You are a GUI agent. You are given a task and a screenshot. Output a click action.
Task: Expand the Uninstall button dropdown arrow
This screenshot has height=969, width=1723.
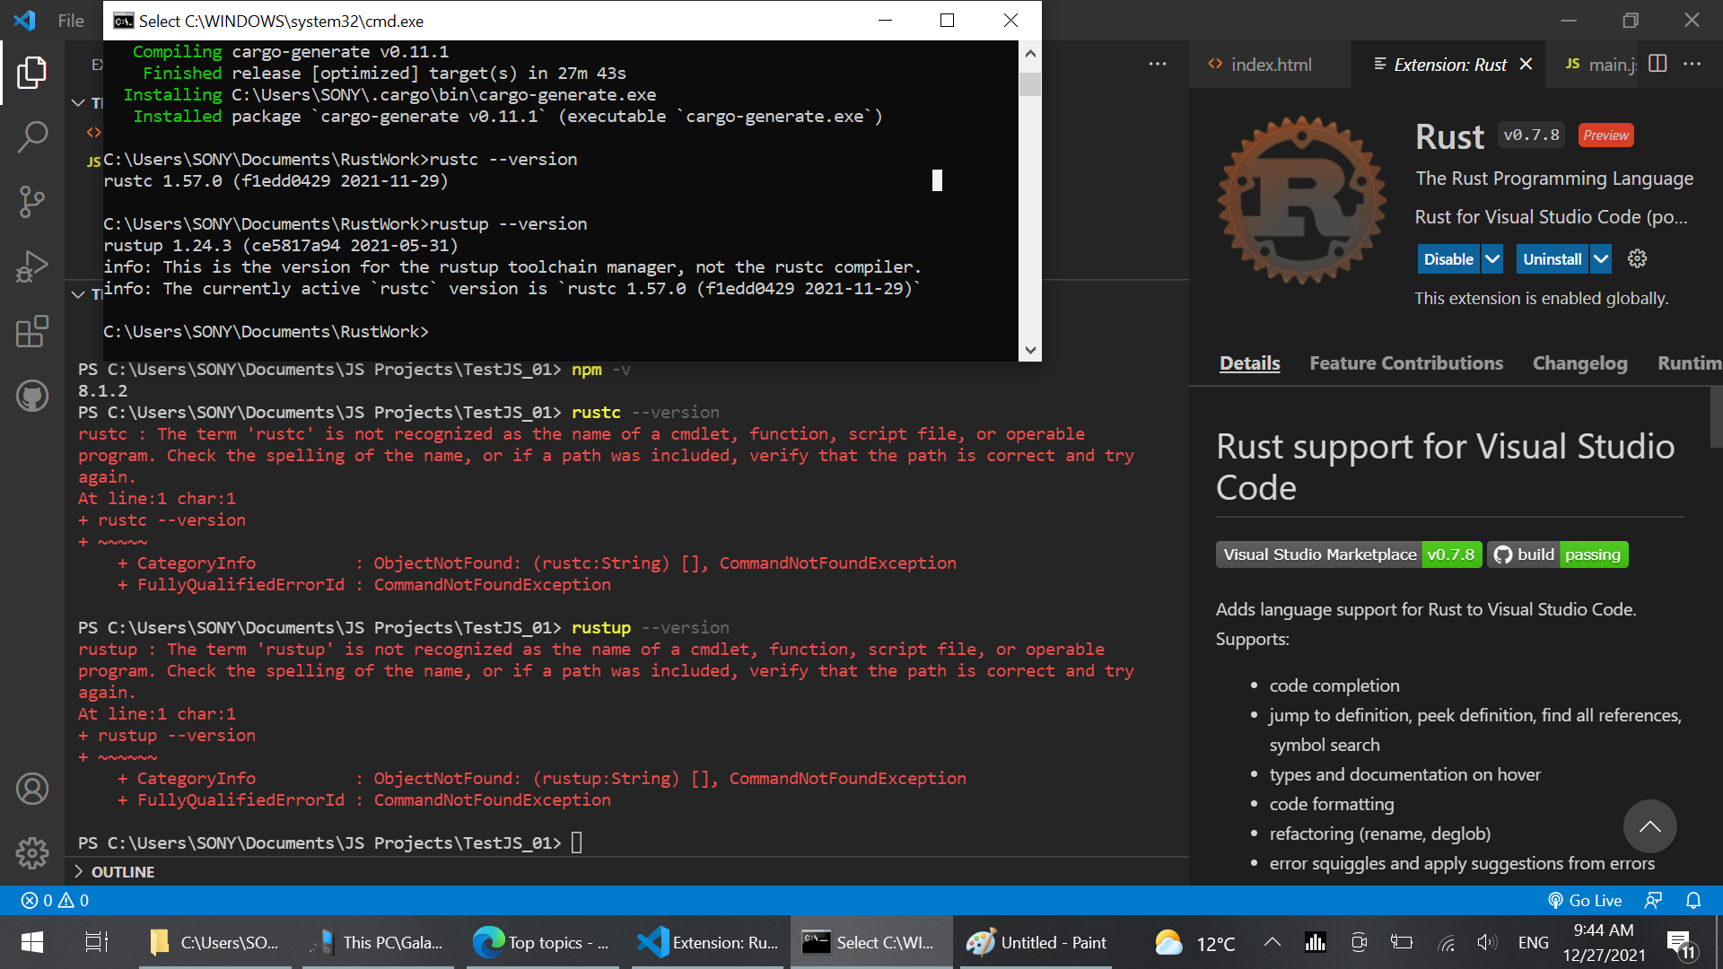point(1601,259)
